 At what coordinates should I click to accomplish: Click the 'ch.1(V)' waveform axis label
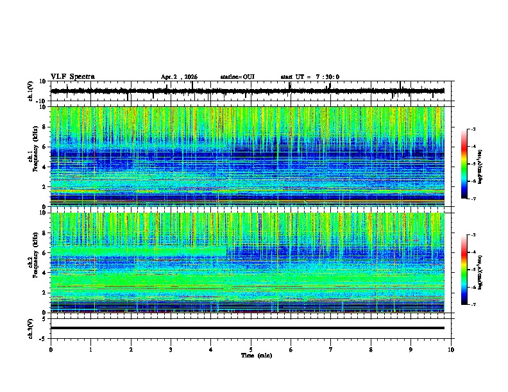31,91
